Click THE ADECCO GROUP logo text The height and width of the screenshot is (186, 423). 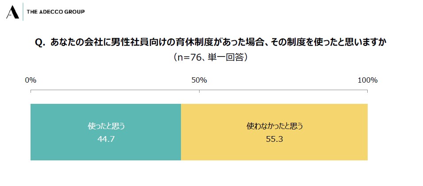click(56, 12)
